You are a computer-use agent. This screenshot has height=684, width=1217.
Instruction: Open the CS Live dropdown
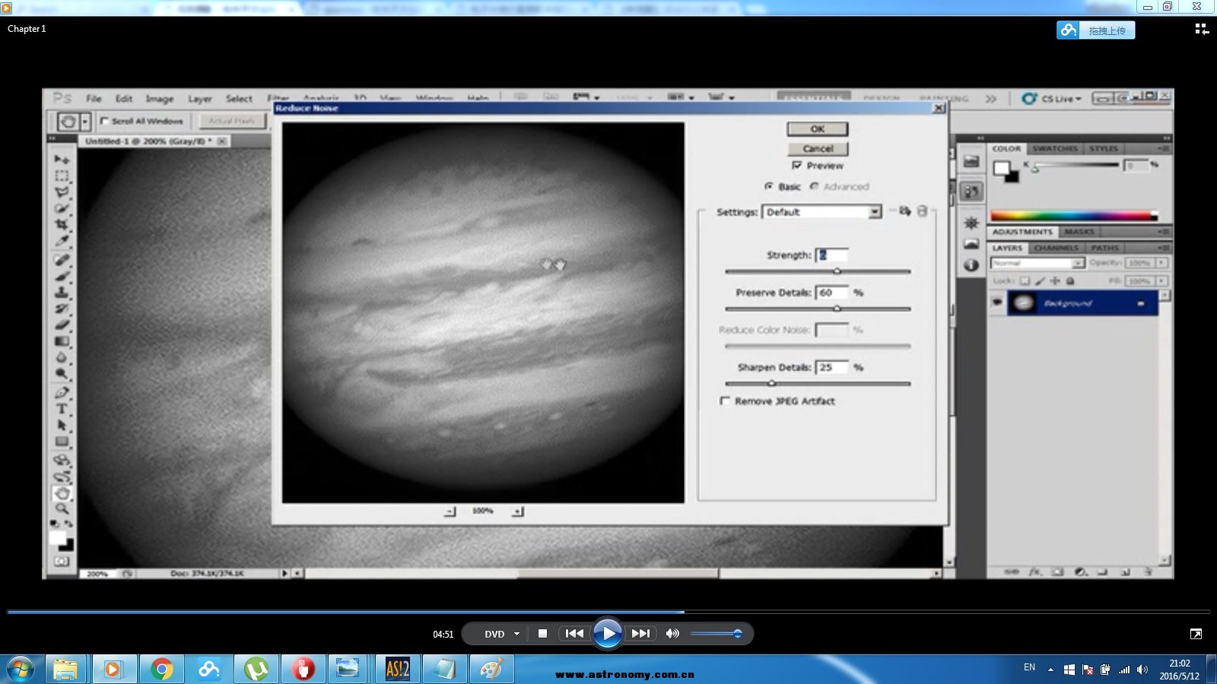coord(1052,99)
